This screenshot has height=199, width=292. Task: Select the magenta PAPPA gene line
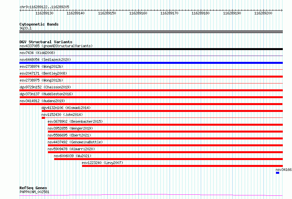point(151,195)
